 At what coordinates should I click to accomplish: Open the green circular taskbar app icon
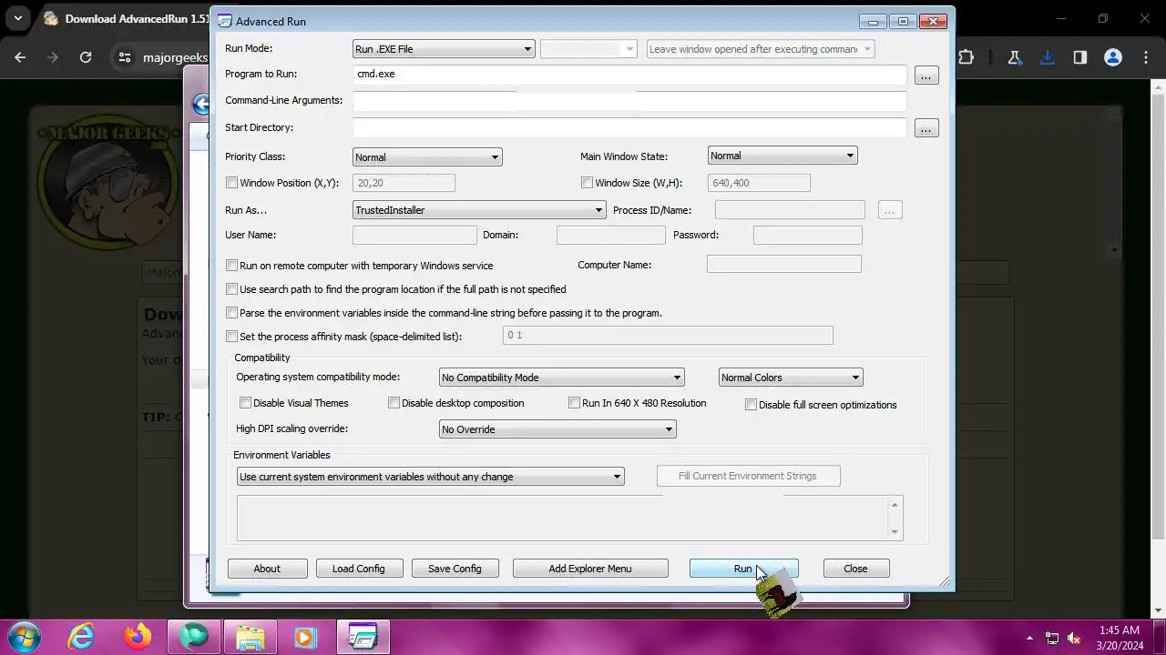point(195,637)
